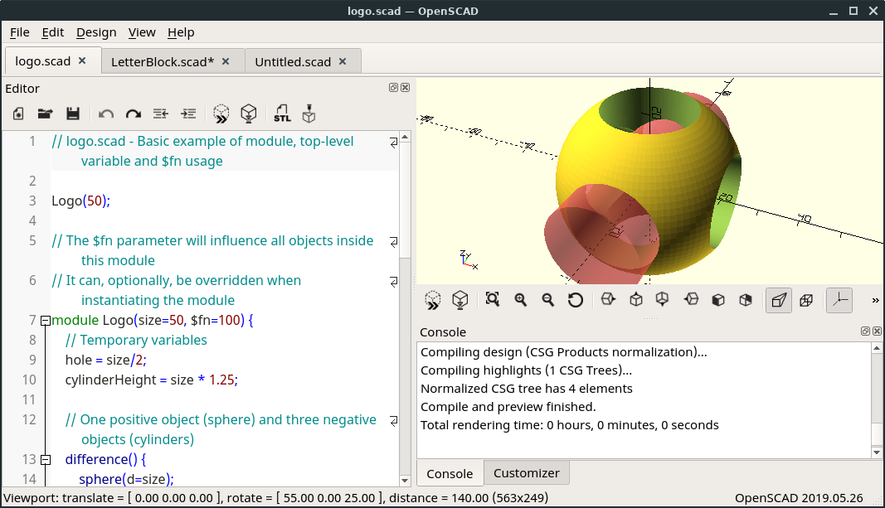The image size is (885, 508).
Task: Zoom in using the viewer magnifier plus icon
Action: click(x=521, y=300)
